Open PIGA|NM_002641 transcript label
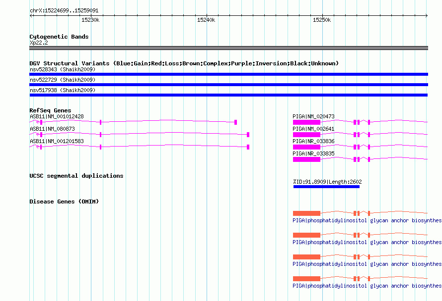The image size is (442, 301). pos(313,129)
